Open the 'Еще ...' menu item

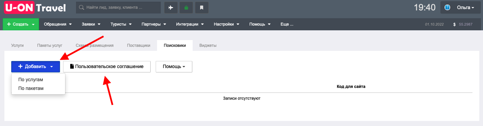pos(287,24)
